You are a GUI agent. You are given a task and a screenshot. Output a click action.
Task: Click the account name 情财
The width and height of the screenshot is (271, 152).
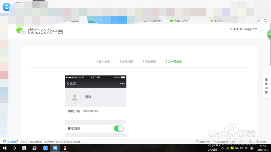coord(88,97)
